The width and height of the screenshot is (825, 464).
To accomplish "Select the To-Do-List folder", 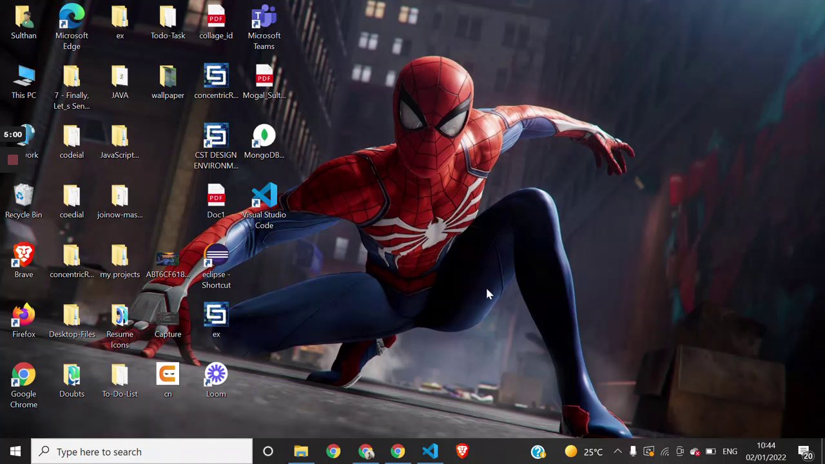I will (120, 381).
